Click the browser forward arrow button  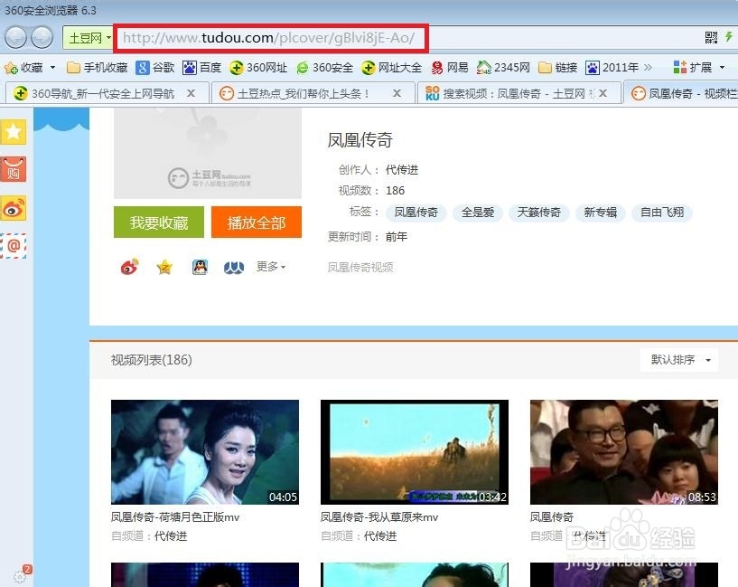[x=42, y=38]
